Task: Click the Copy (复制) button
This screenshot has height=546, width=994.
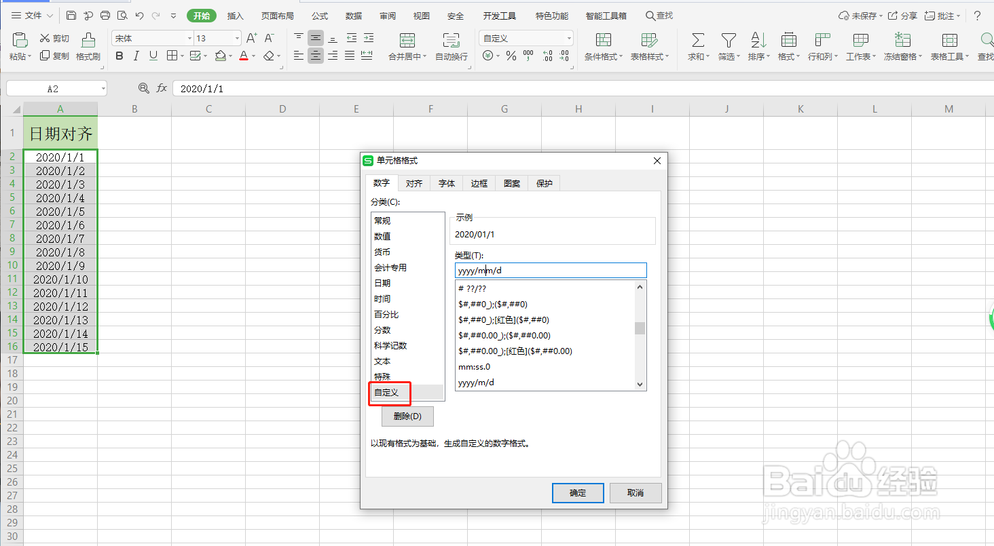Action: pos(54,56)
